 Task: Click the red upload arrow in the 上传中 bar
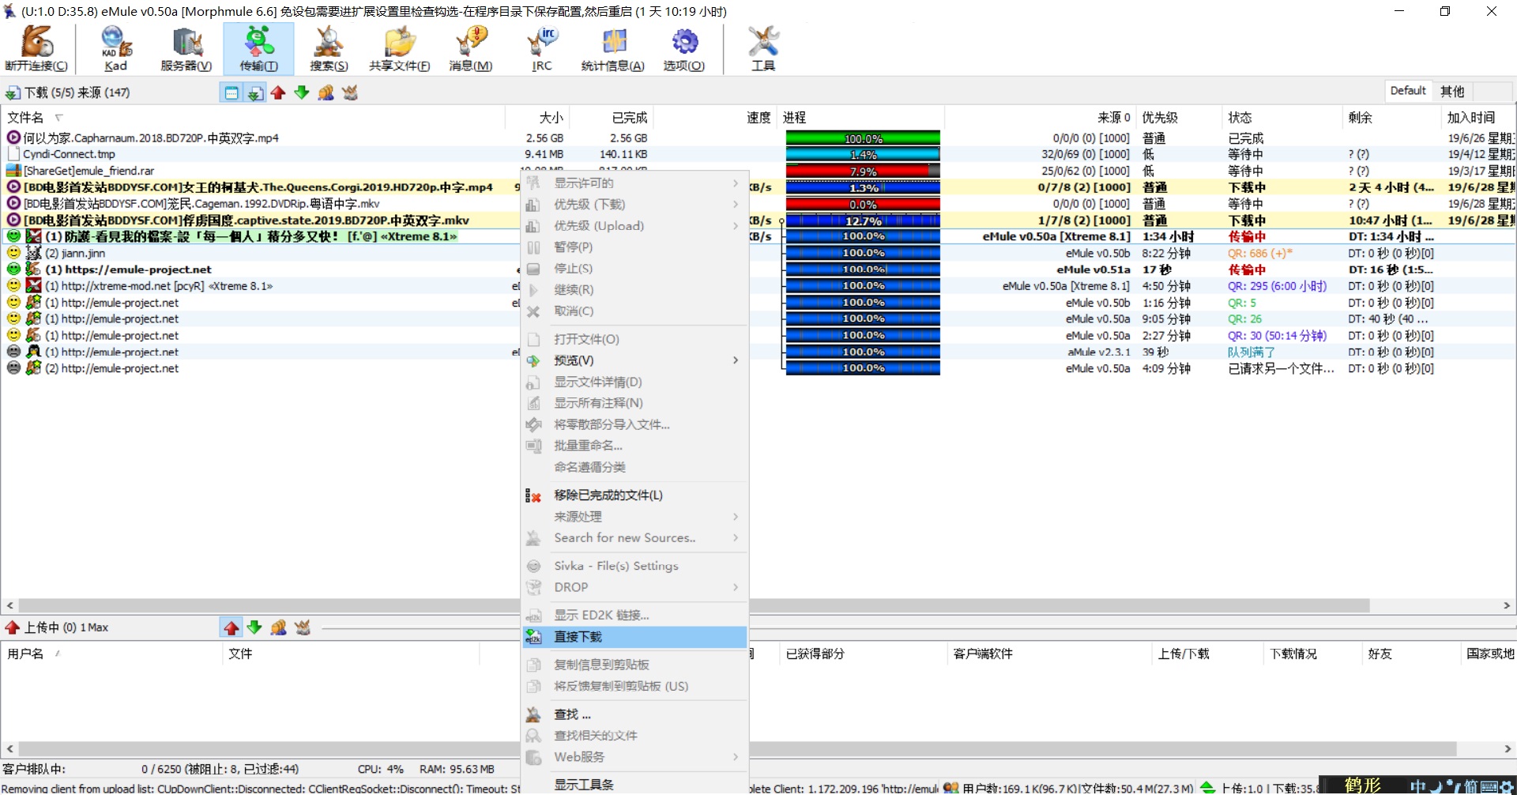click(x=232, y=628)
